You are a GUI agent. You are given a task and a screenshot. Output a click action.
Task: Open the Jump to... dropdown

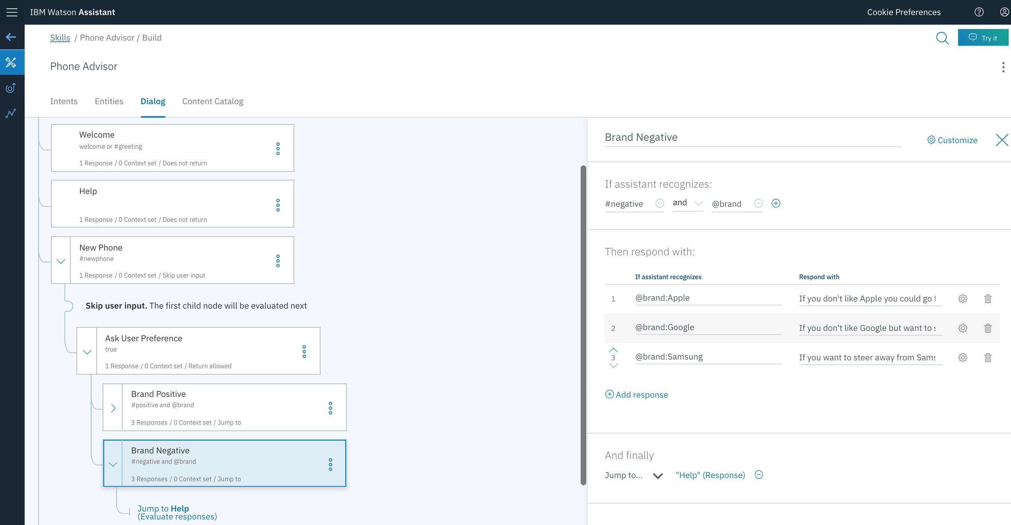click(658, 476)
